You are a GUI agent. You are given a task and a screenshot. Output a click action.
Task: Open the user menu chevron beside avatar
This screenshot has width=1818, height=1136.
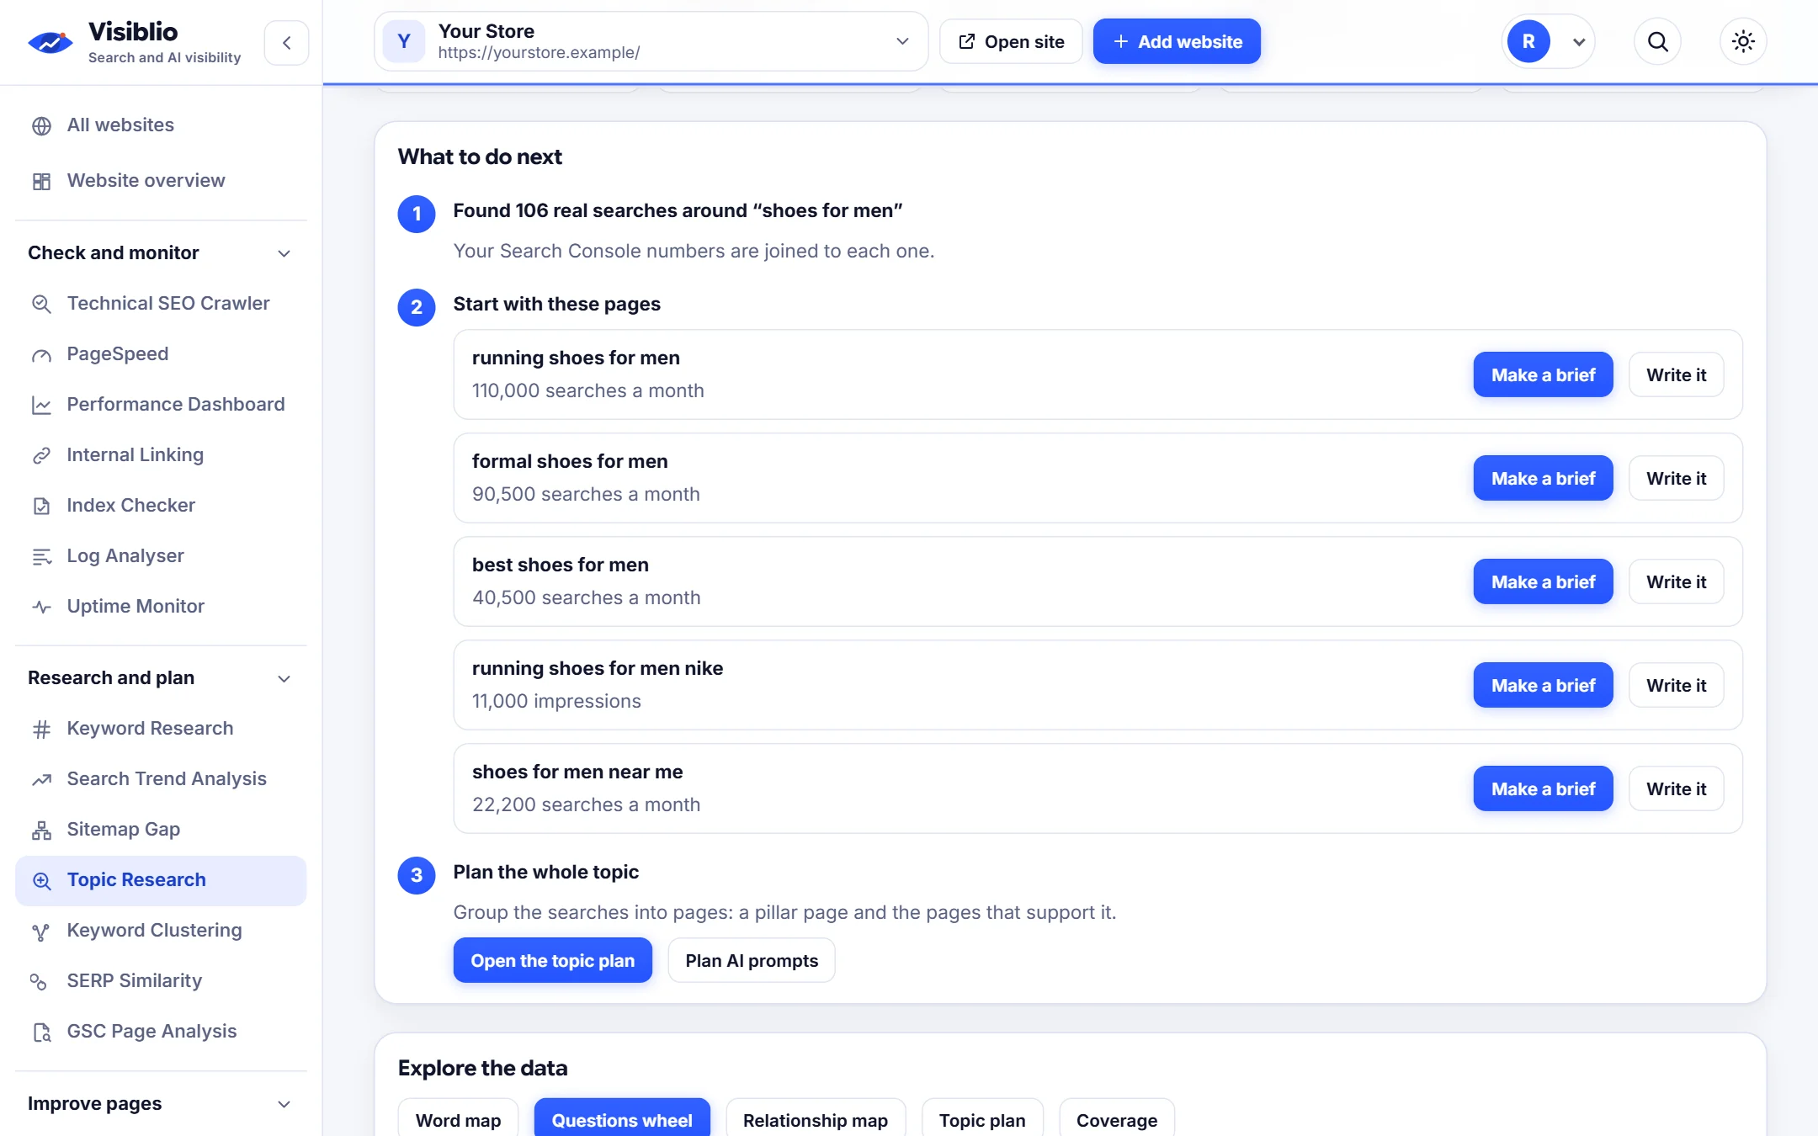coord(1579,42)
